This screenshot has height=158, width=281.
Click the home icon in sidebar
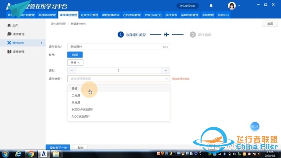9,25
